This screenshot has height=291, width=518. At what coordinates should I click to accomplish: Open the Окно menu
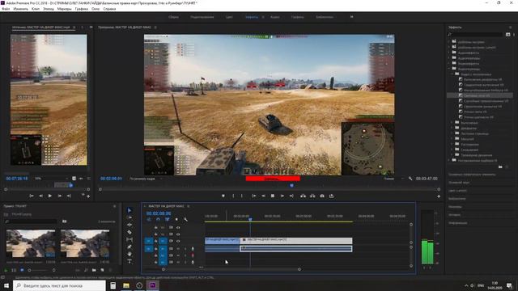[x=96, y=9]
